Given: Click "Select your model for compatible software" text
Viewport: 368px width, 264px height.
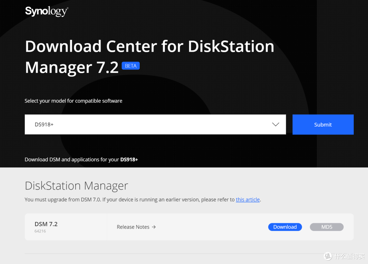Looking at the screenshot, I should 74,101.
